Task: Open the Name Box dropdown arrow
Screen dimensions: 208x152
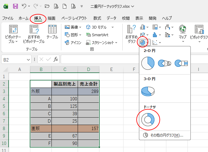Action: (28, 60)
